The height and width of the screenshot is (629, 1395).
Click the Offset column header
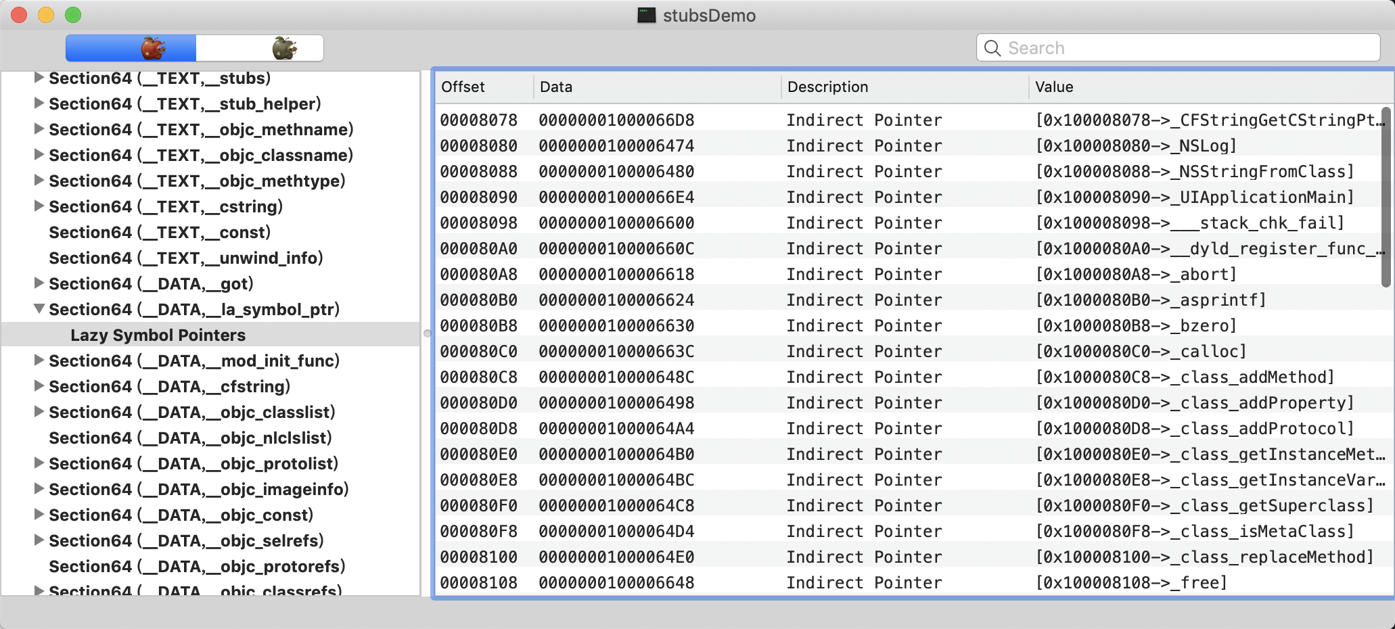click(463, 87)
